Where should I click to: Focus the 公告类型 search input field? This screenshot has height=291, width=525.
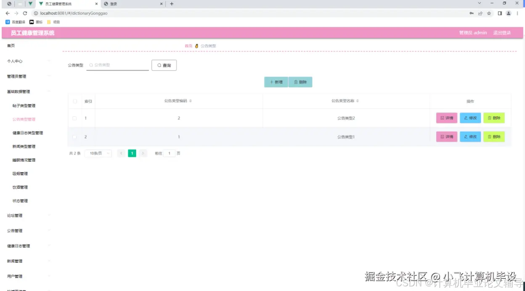click(117, 65)
